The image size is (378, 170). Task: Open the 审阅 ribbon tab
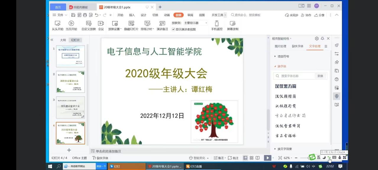click(x=190, y=15)
